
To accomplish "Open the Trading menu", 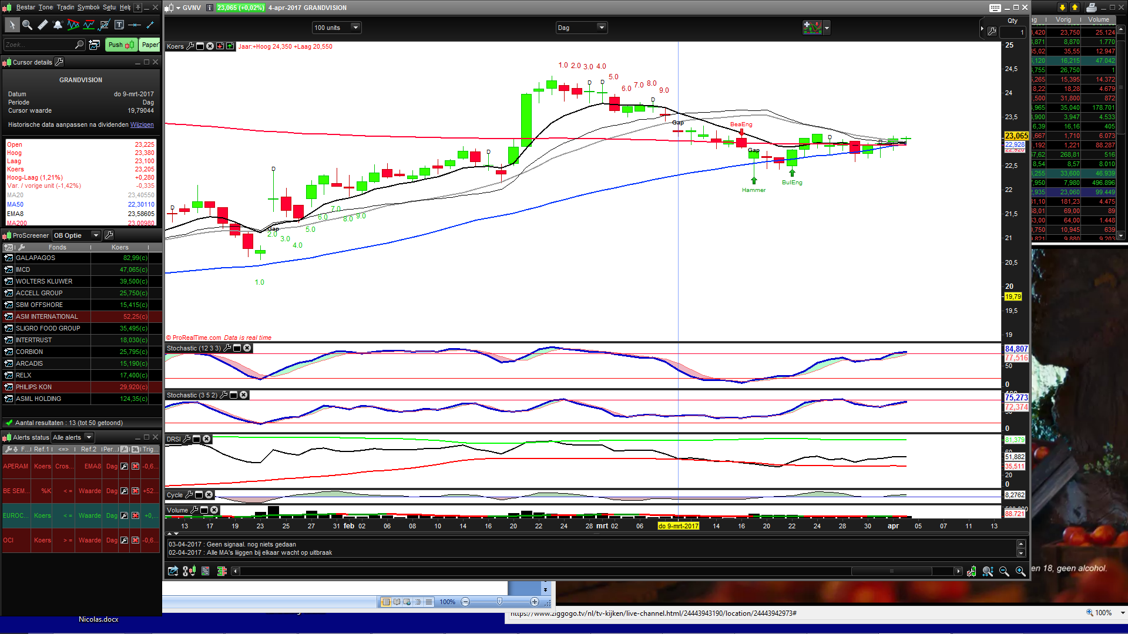I will coord(65,8).
